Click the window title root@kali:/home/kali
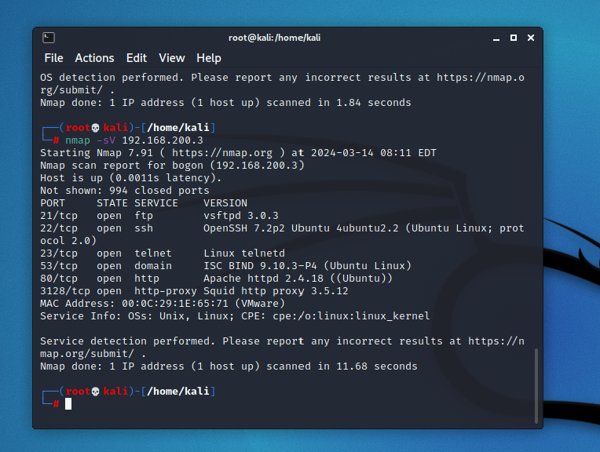Viewport: 600px width, 452px height. pos(274,38)
